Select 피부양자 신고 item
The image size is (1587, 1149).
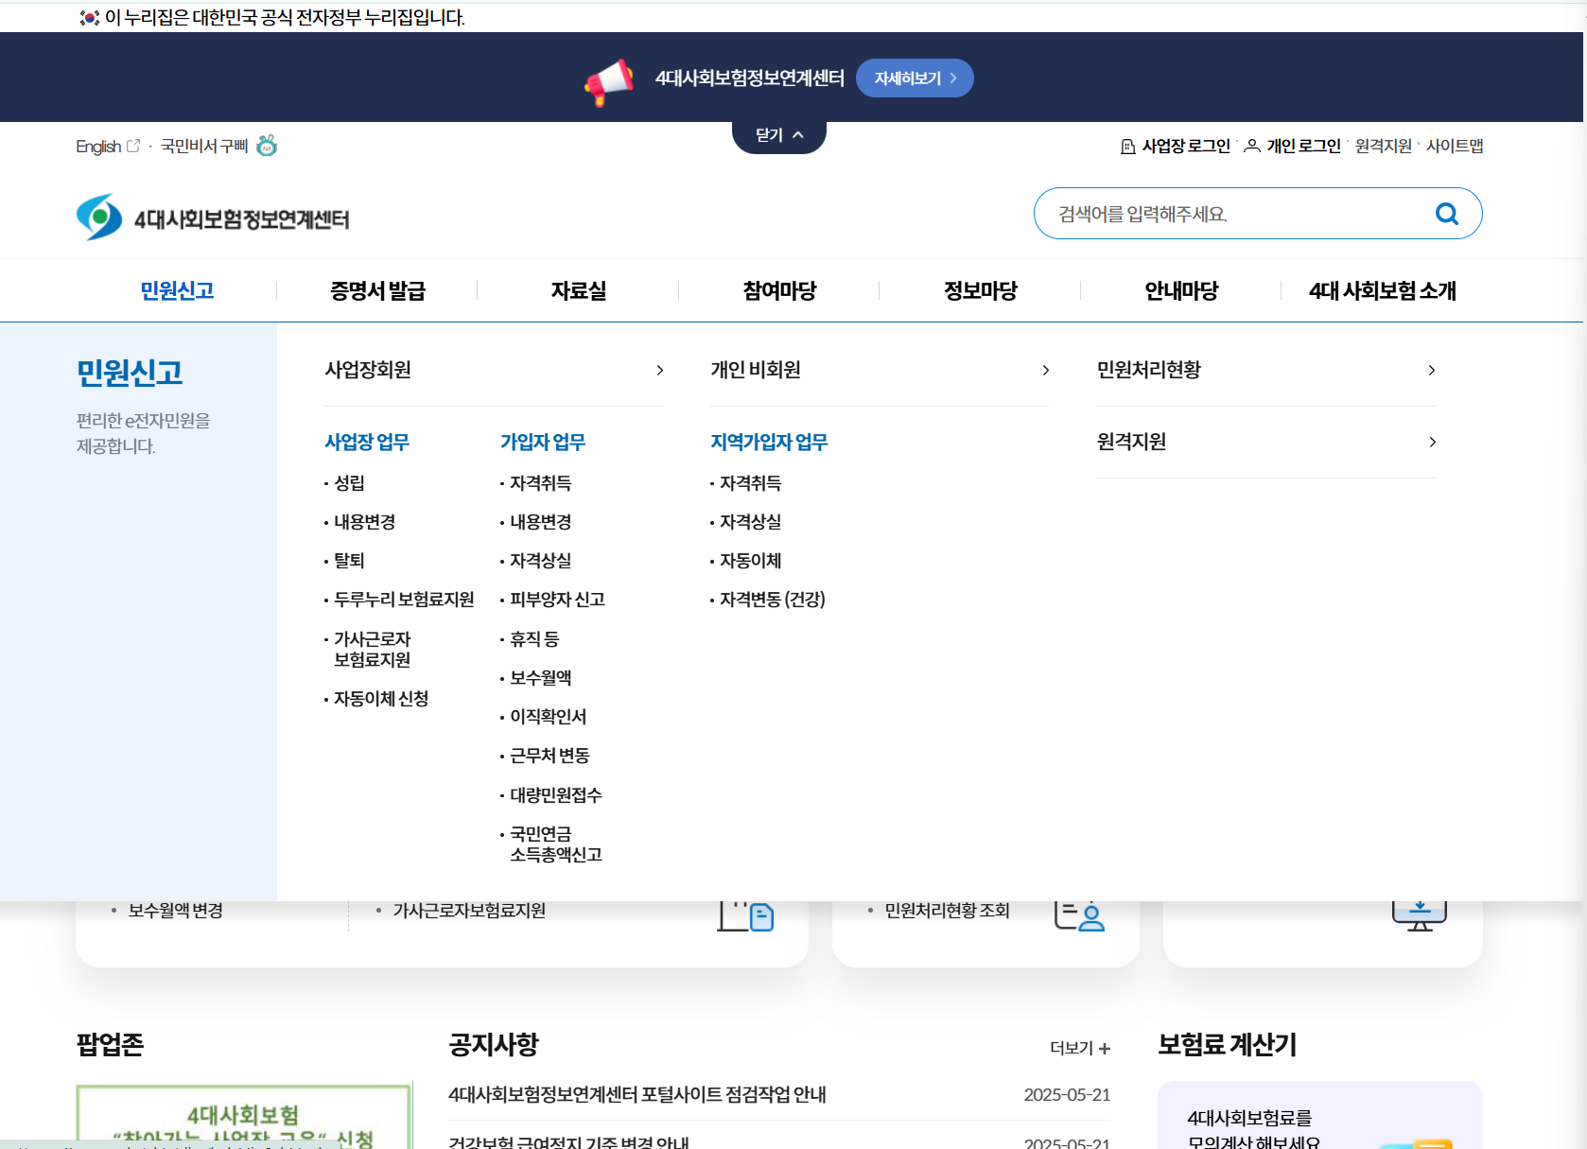tap(557, 600)
